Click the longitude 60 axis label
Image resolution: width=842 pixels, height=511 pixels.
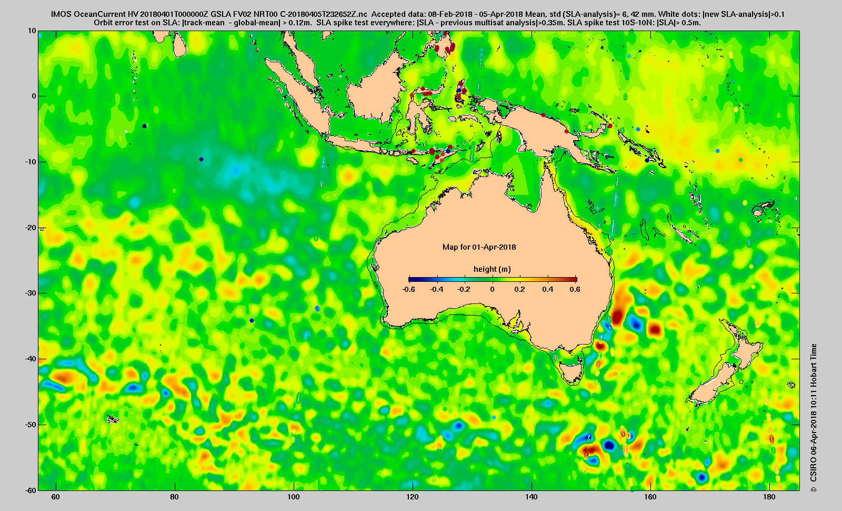pos(55,497)
